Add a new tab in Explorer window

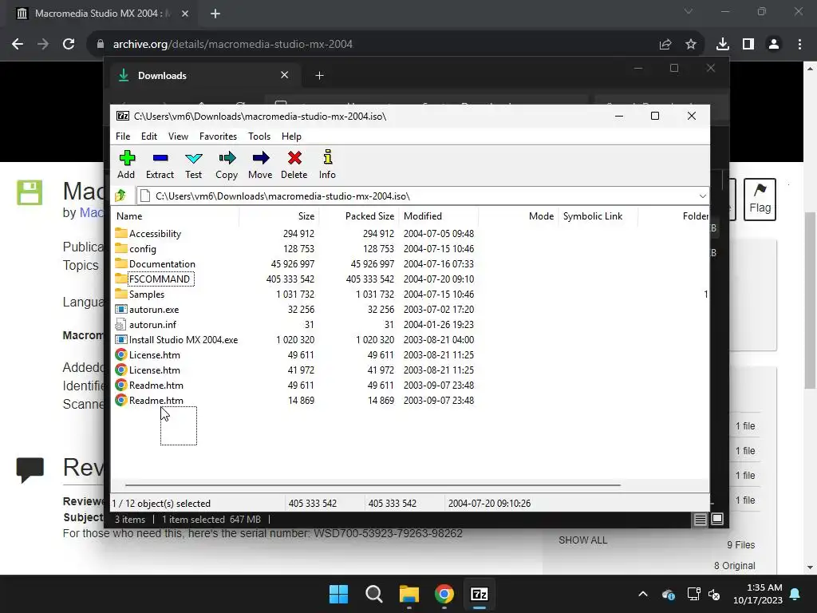click(319, 76)
